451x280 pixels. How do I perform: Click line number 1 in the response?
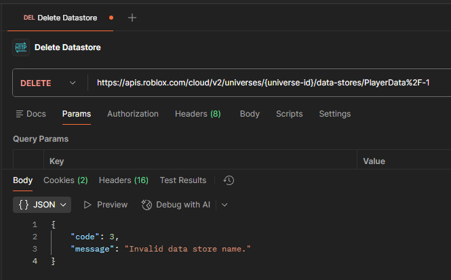(x=35, y=224)
